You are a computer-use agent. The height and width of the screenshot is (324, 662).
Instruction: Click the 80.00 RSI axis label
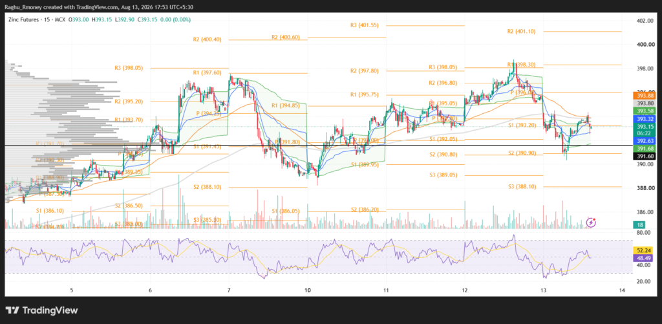pos(643,233)
